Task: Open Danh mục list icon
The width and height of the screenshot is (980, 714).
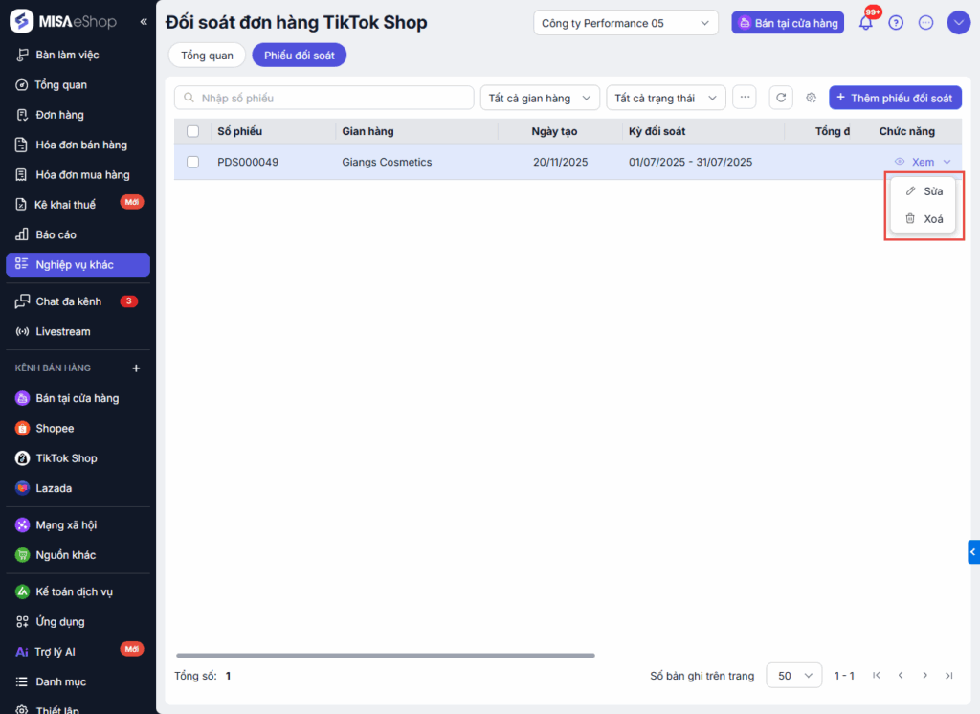Action: coord(22,681)
